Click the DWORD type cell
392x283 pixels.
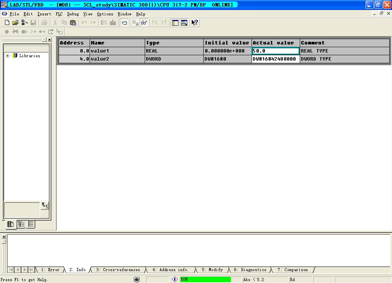pyautogui.click(x=174, y=59)
